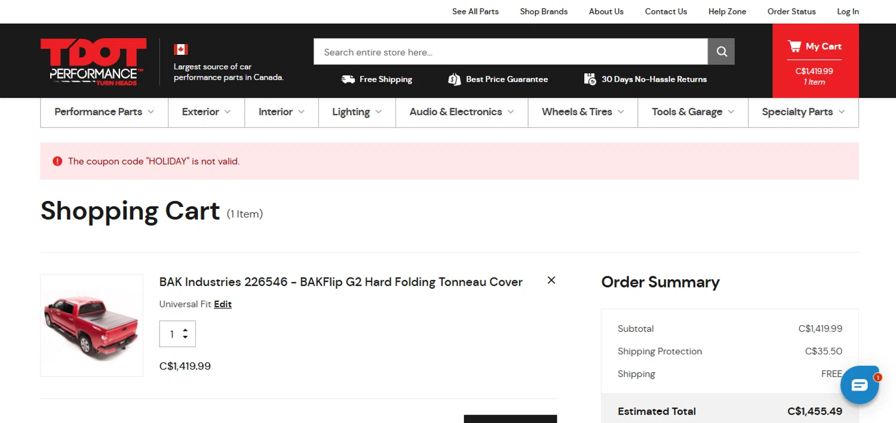Open the Contact Us link
Screen dimensions: 896x423
click(666, 11)
